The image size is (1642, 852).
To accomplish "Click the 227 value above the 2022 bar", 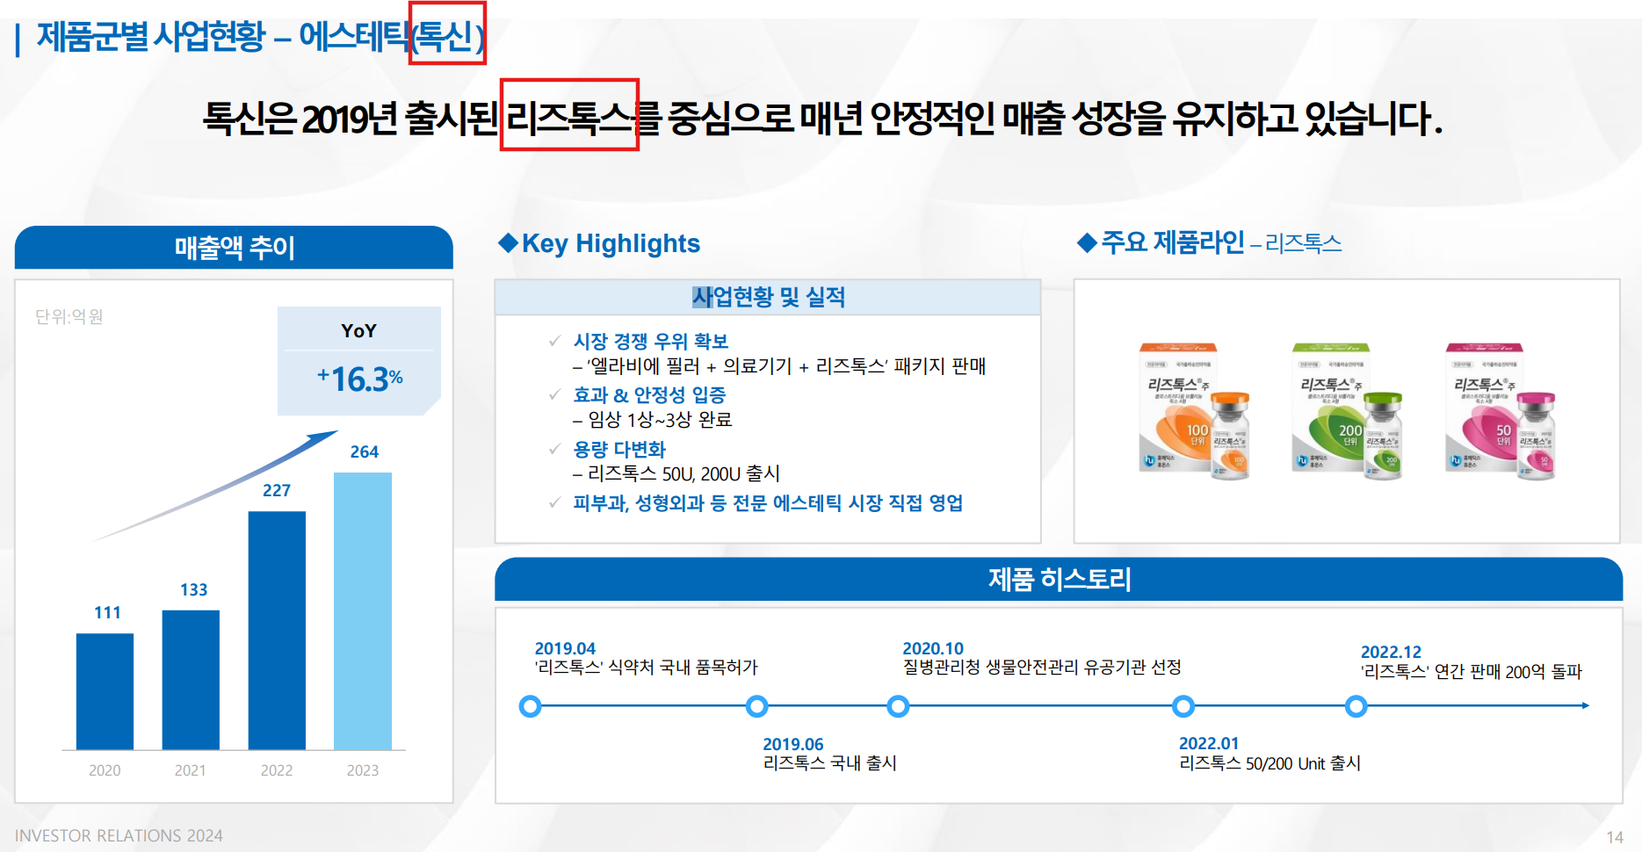I will click(x=277, y=490).
